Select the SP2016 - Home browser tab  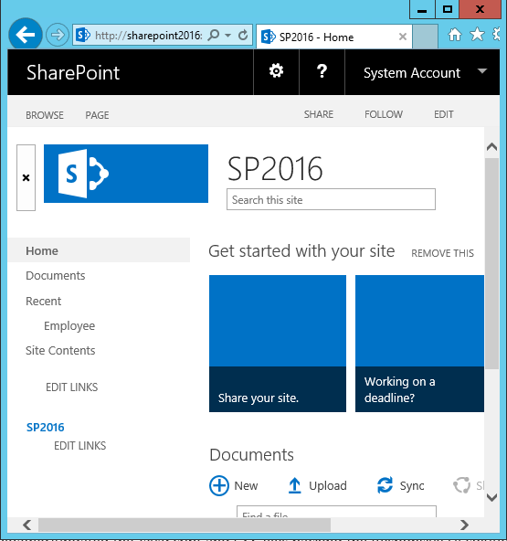click(333, 37)
